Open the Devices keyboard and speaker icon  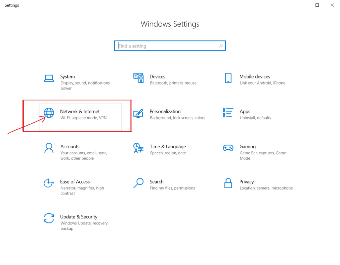click(x=138, y=78)
